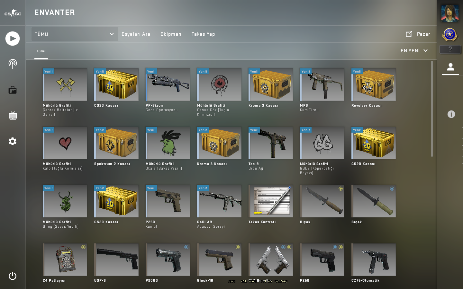Image resolution: width=463 pixels, height=289 pixels.
Task: Open the EN YENİ sort dropdown
Action: tap(414, 51)
